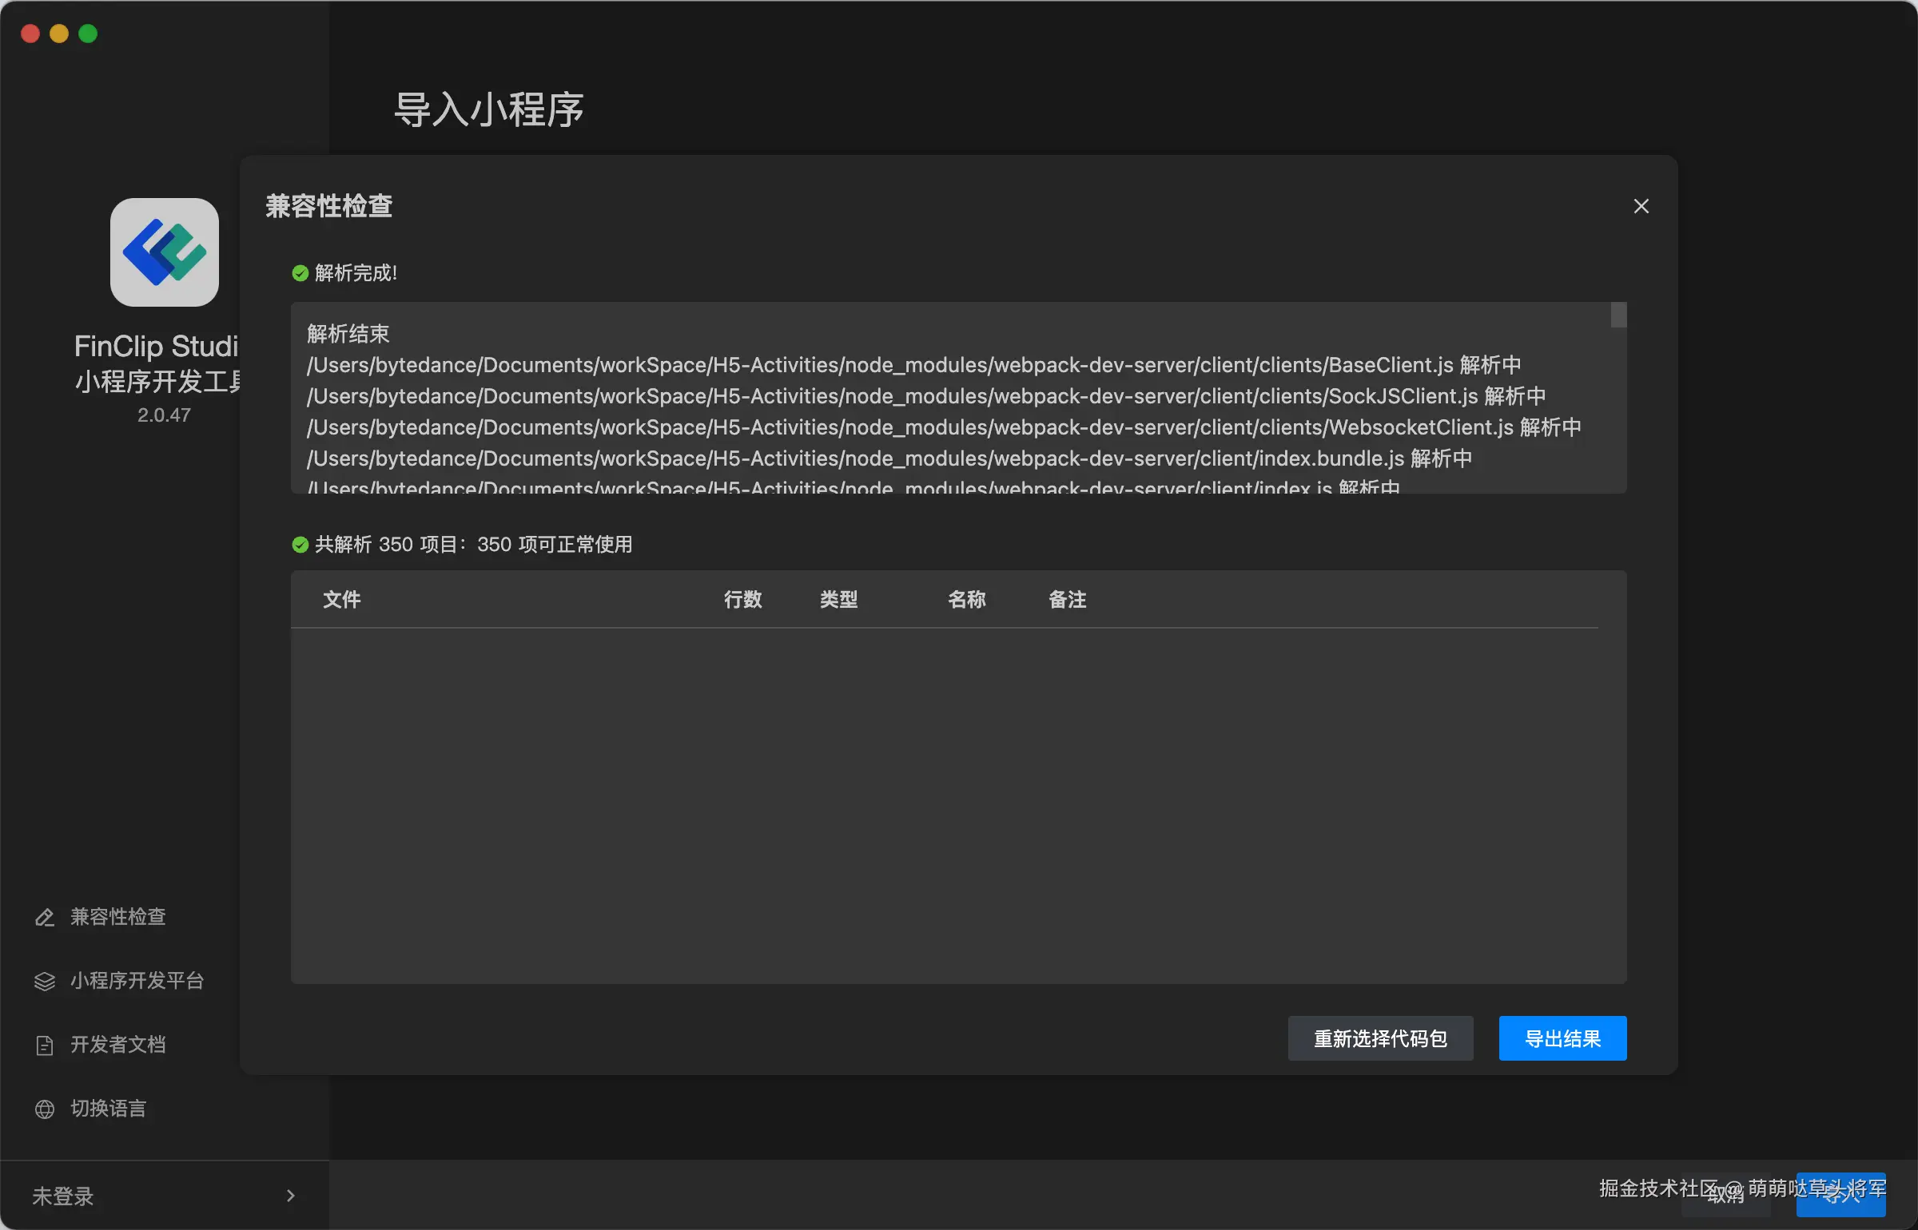1918x1230 pixels.
Task: Open 小程序开发平台 via the layers icon
Action: 46,981
